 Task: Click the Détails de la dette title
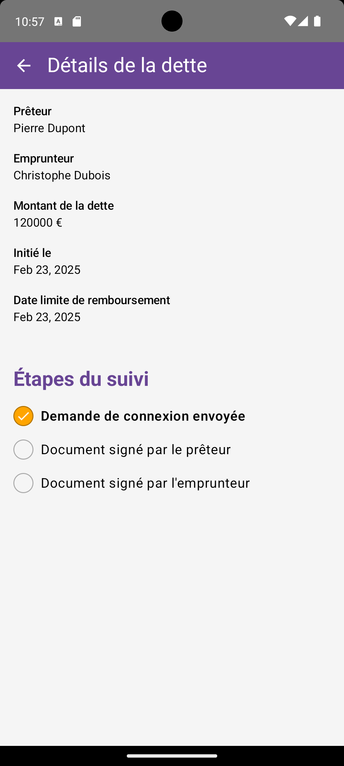point(127,65)
